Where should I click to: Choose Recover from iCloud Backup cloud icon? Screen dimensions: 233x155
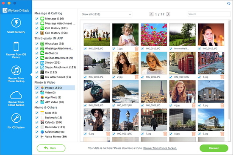(16, 95)
